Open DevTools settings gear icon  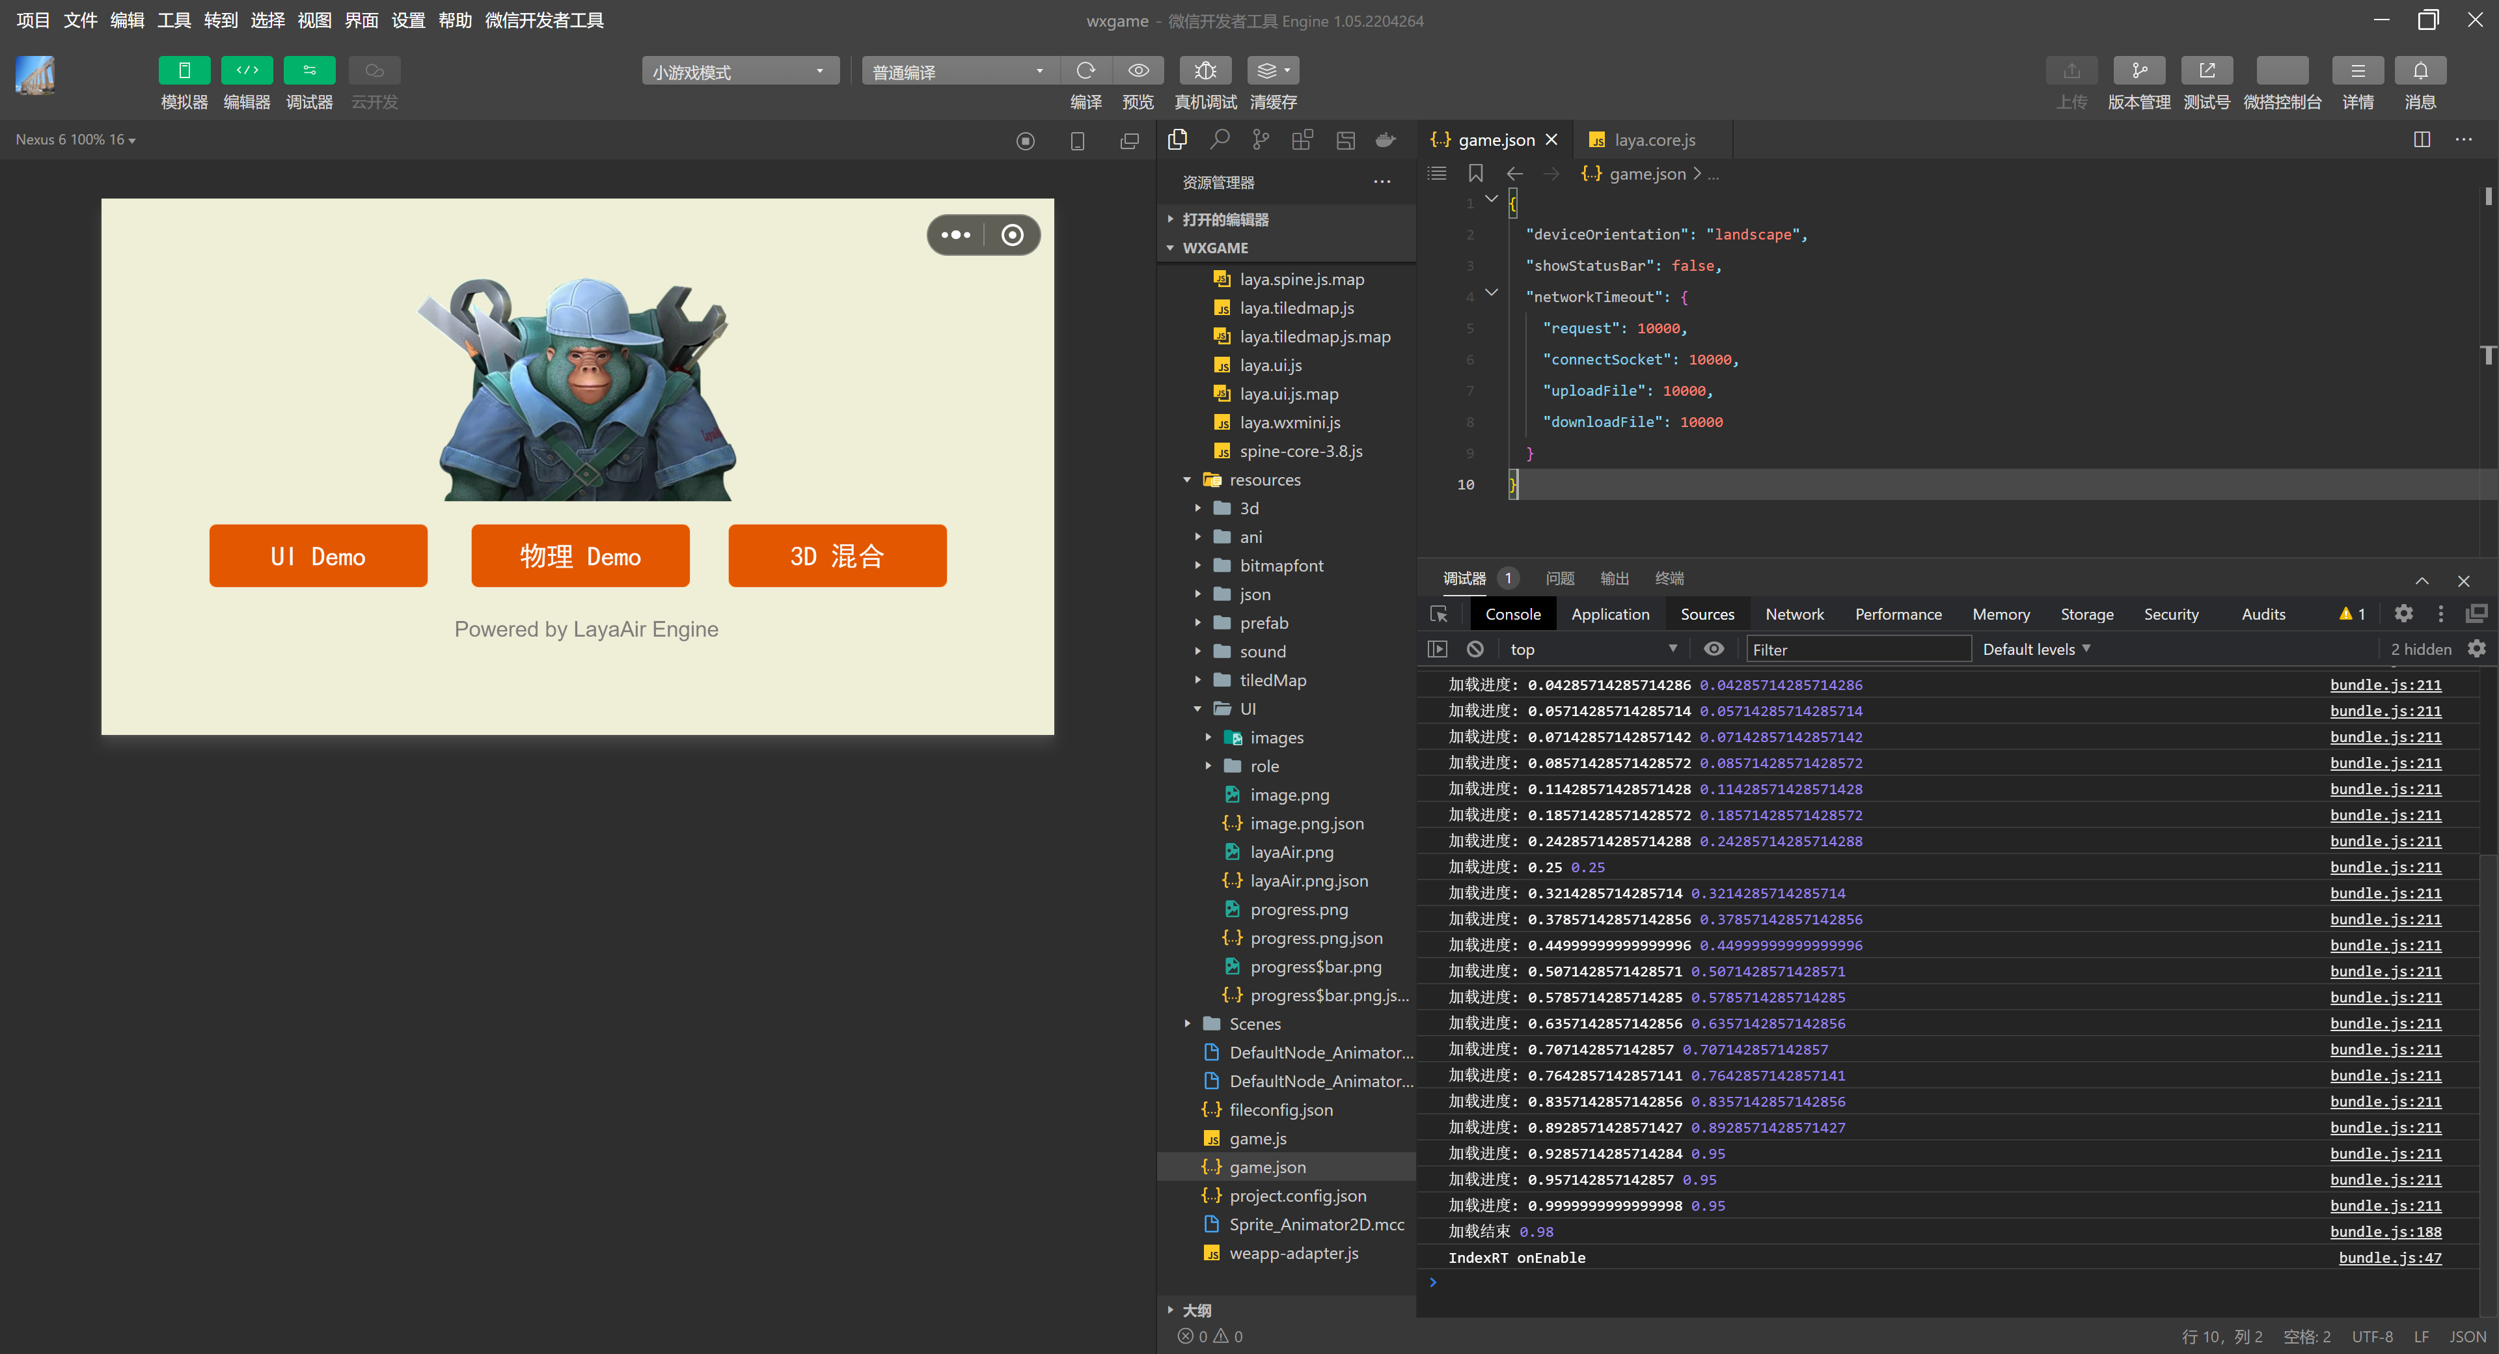coord(2403,613)
